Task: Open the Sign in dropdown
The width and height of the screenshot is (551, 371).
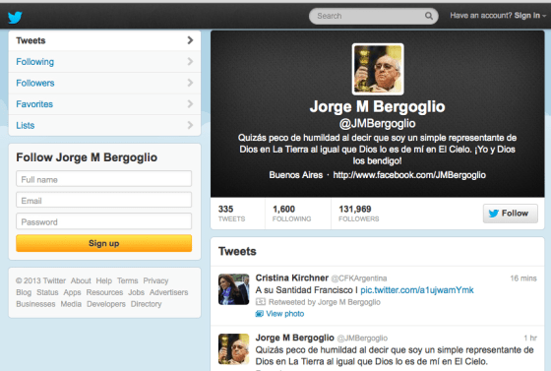Action: coord(530,16)
